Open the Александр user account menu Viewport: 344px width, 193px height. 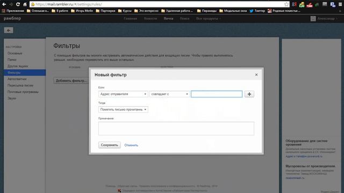pyautogui.click(x=324, y=19)
